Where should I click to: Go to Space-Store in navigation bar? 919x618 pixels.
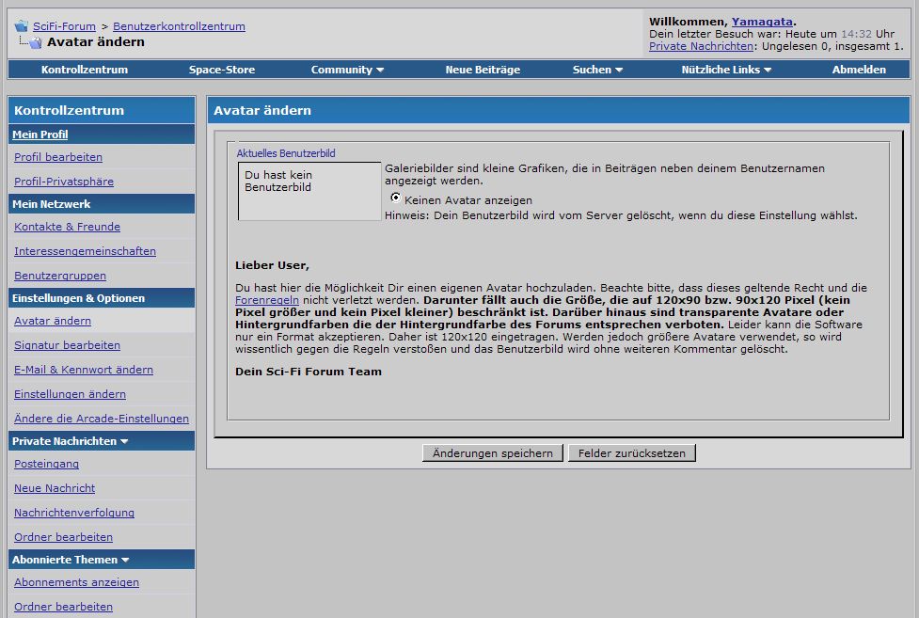224,70
